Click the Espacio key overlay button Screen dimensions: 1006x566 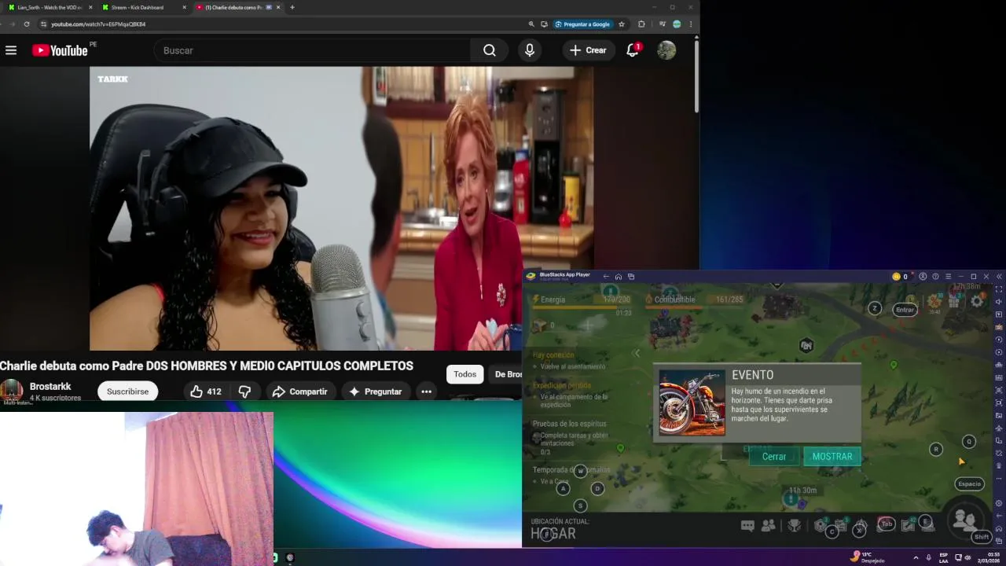970,484
